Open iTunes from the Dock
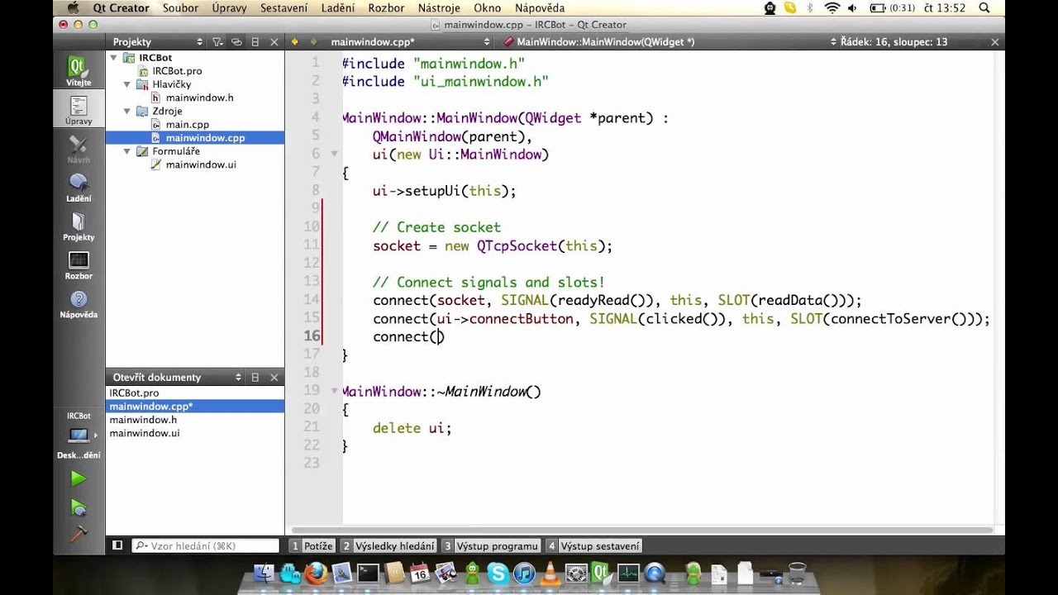Viewport: 1058px width, 595px height. click(x=524, y=573)
